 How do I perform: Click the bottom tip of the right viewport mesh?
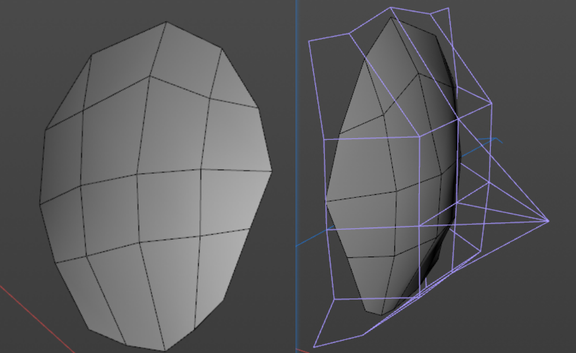381,315
